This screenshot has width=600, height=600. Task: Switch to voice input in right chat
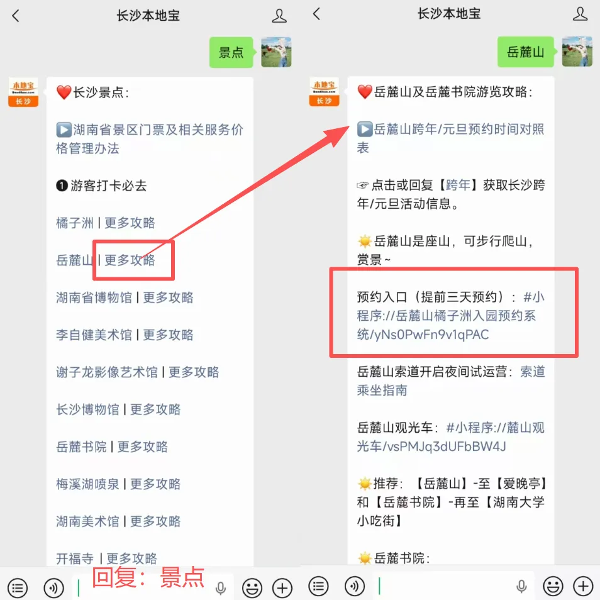(355, 586)
